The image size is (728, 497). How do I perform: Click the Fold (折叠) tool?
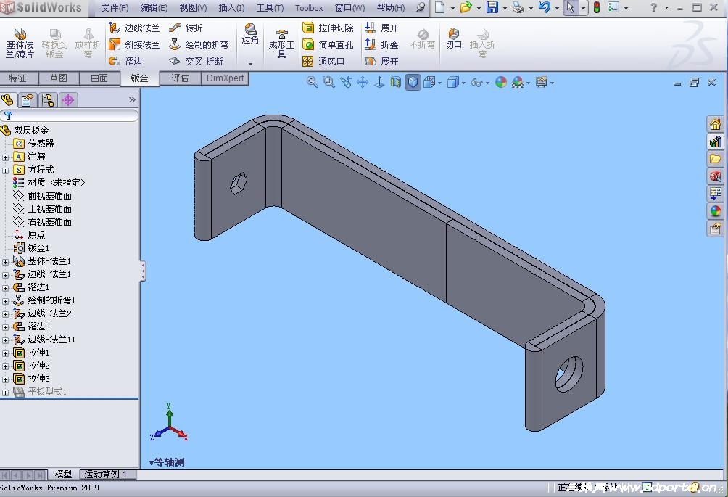[x=381, y=44]
